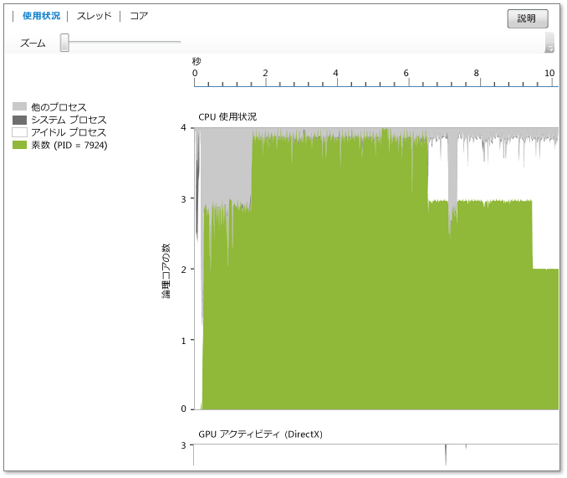Click the GPU アクティビティ (DirectX) title
Viewport: 567px width, 478px height.
(x=260, y=434)
